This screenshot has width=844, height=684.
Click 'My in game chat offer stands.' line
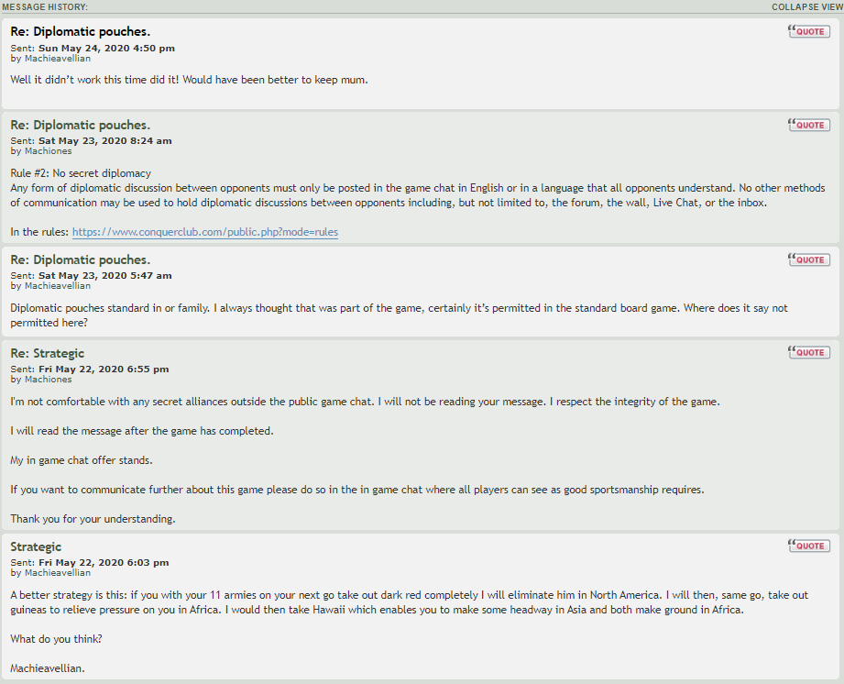(80, 460)
